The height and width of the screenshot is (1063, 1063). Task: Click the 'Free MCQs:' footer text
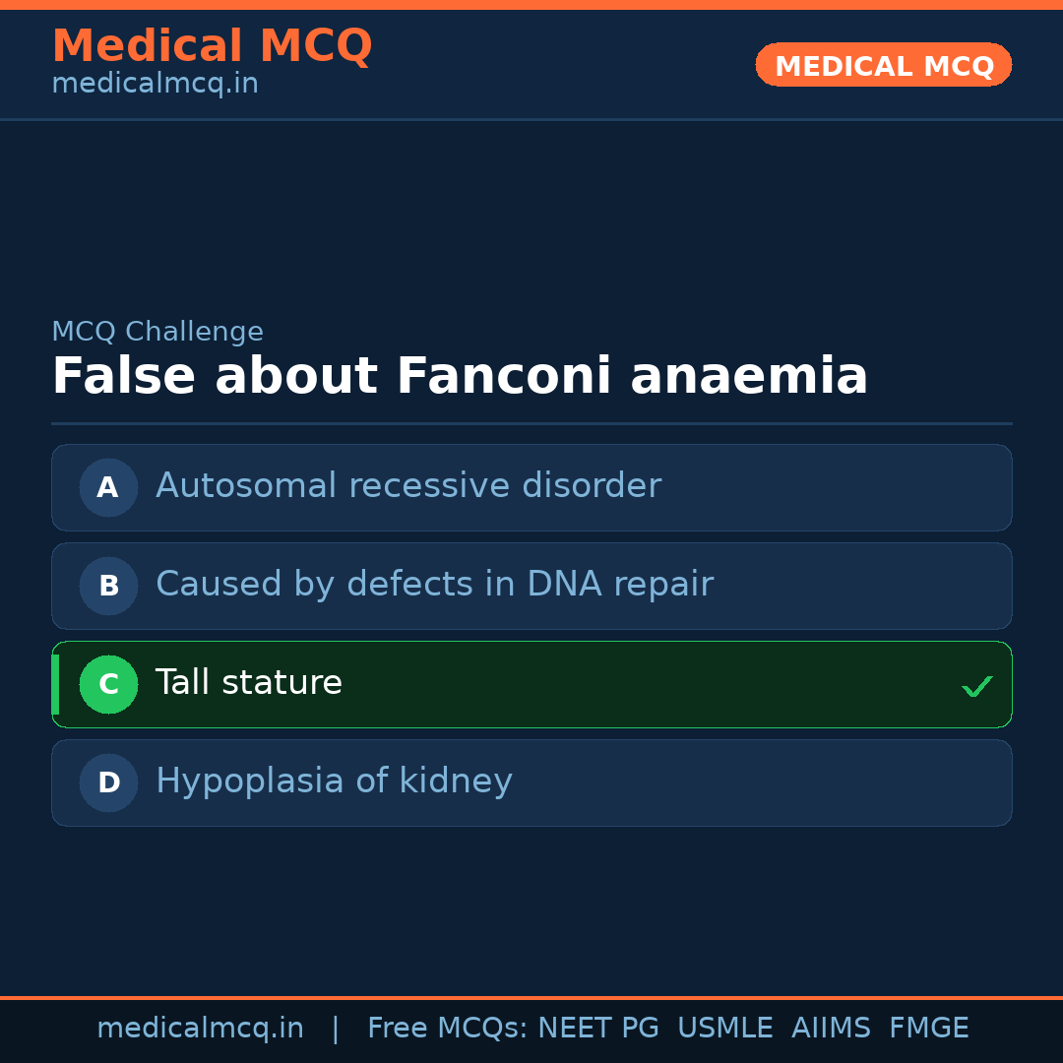[x=448, y=1029]
